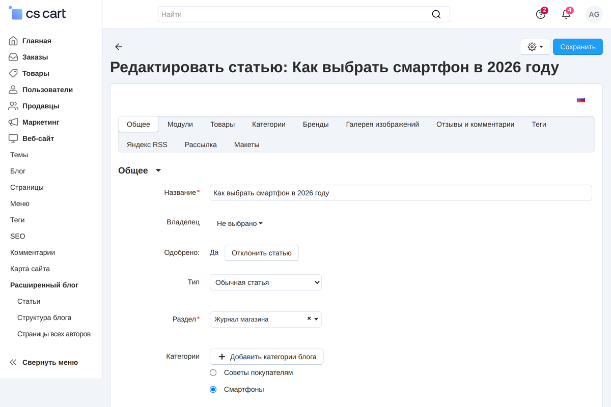
Task: Collapse the Общее section arrow
Action: 158,170
